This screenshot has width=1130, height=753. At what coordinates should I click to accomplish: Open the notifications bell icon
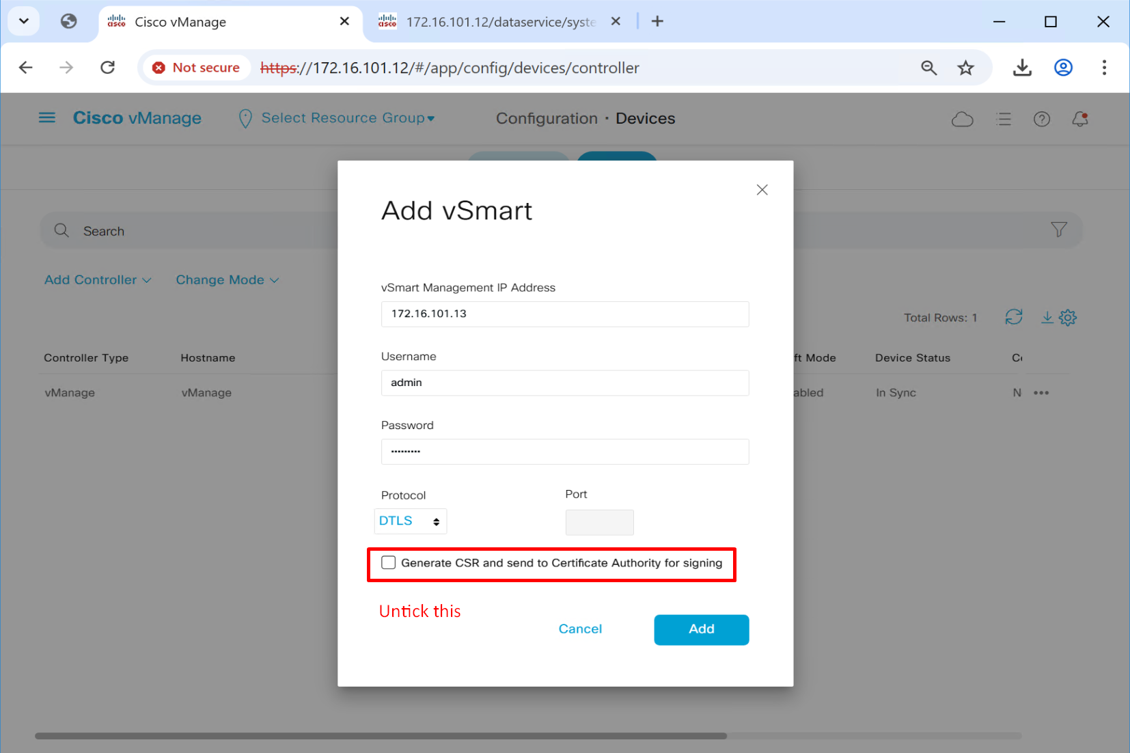pos(1080,119)
